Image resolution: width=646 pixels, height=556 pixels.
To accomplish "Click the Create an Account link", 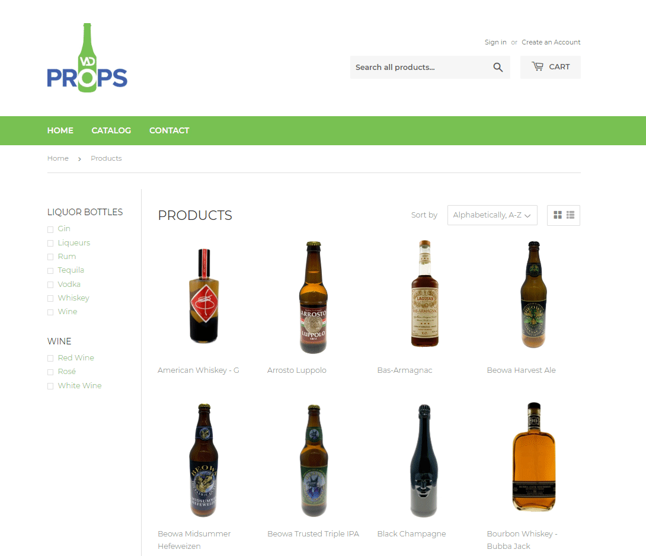I will coord(551,42).
